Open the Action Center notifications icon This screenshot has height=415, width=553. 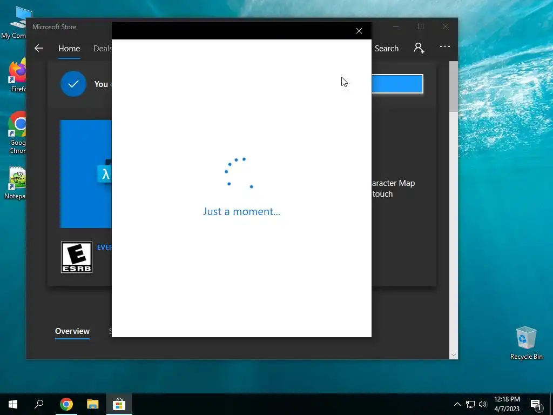(536, 405)
